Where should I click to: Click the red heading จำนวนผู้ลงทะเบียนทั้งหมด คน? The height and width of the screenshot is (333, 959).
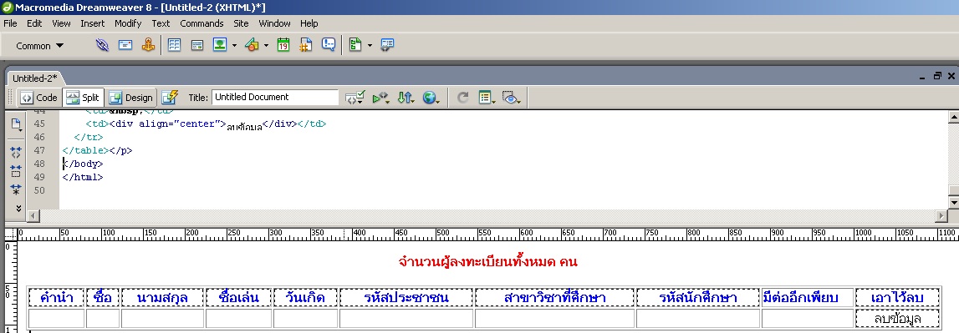pyautogui.click(x=487, y=262)
